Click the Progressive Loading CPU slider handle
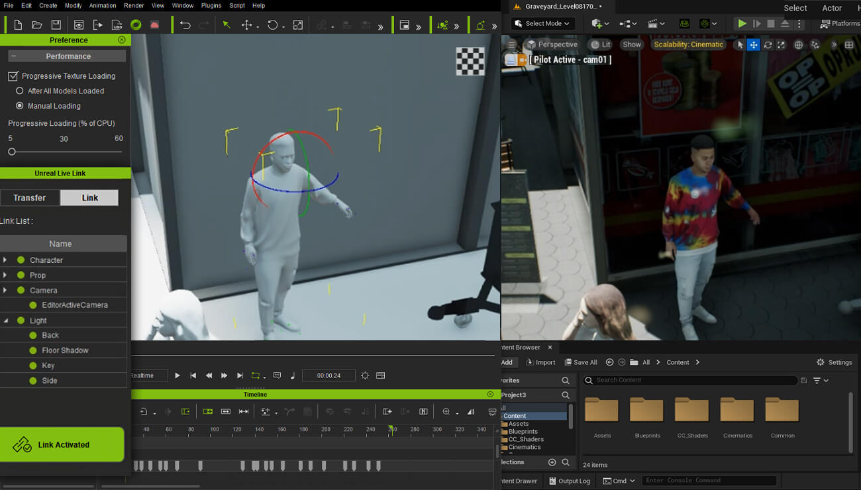The image size is (861, 490). (x=12, y=152)
